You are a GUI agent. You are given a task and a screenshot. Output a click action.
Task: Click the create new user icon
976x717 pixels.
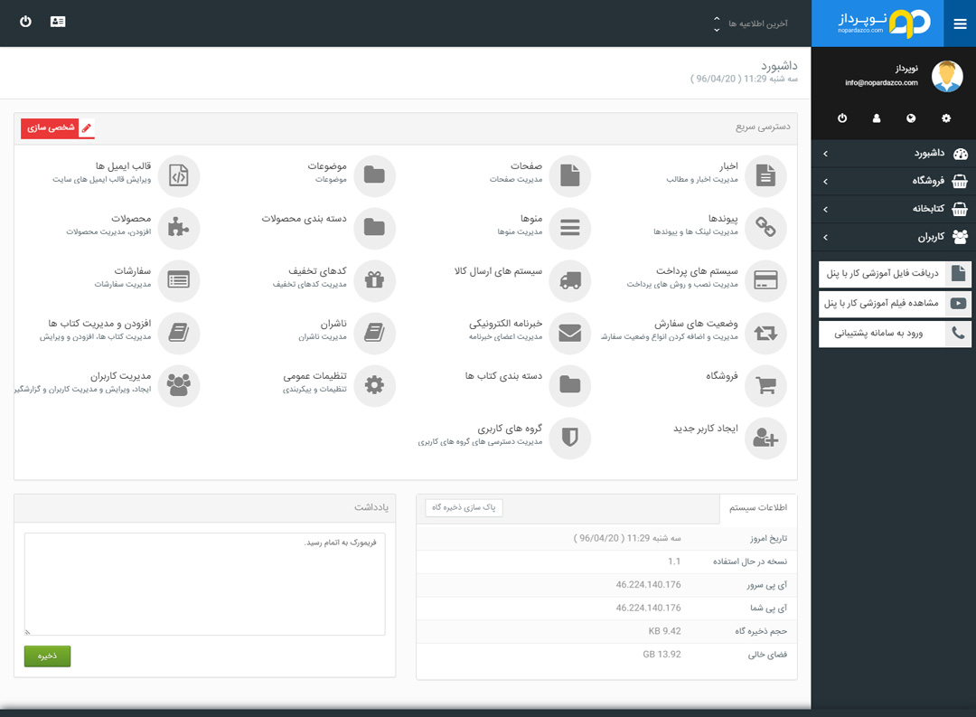tap(765, 438)
